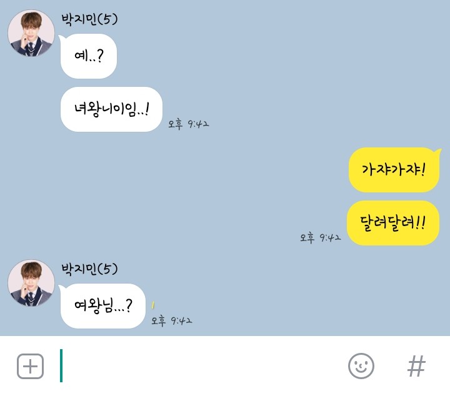Image resolution: width=450 pixels, height=396 pixels.
Task: Select the yellow '가쟈가쟈!' message bubble
Action: (x=394, y=170)
